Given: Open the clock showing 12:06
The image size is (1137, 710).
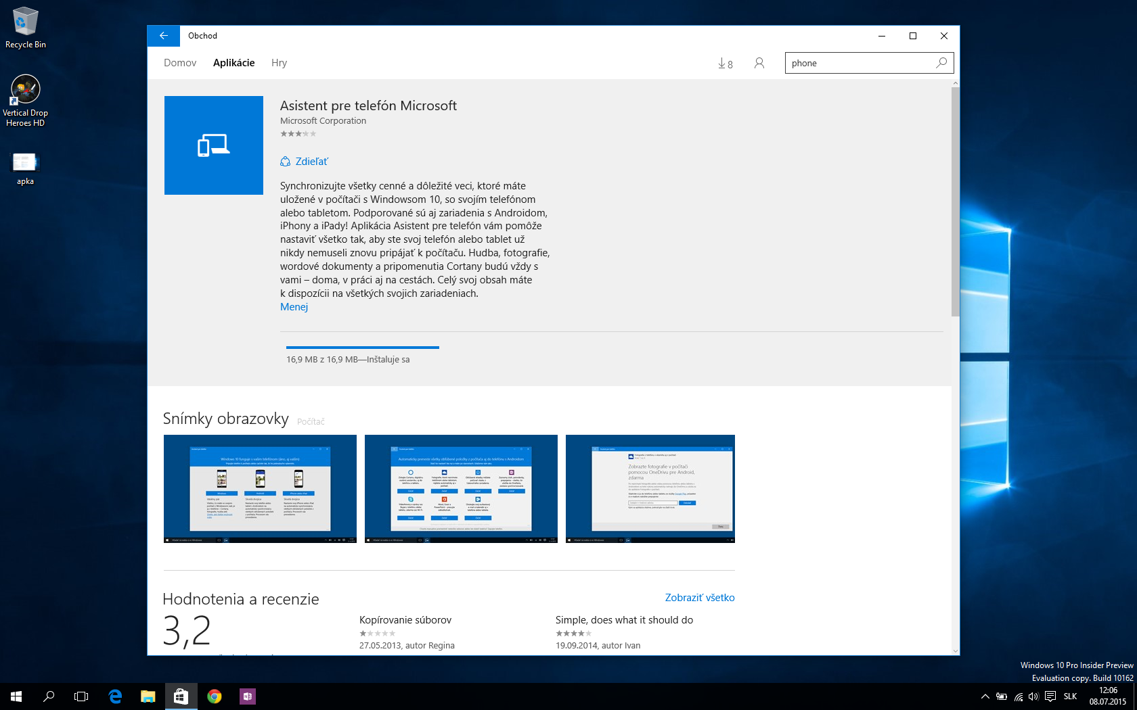Looking at the screenshot, I should [x=1108, y=696].
